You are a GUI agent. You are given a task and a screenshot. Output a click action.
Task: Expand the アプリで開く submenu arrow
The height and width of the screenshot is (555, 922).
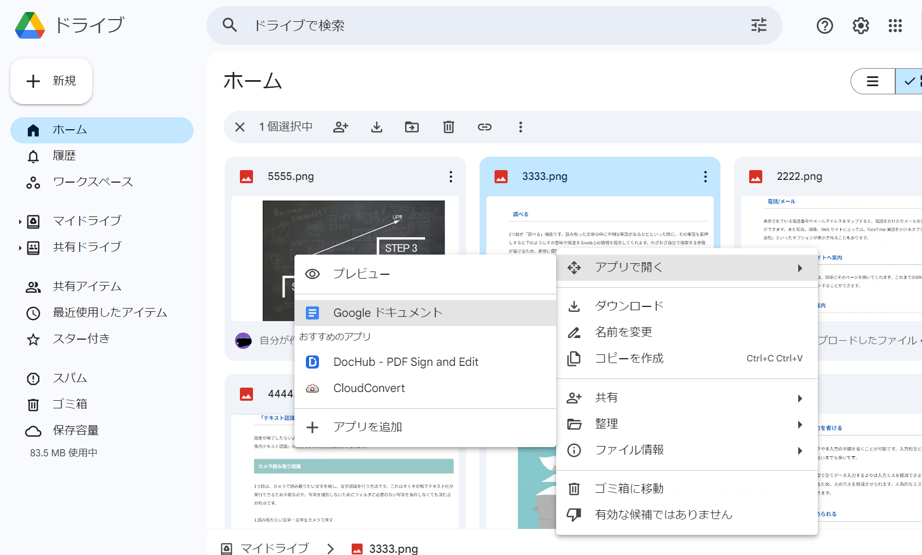(800, 268)
